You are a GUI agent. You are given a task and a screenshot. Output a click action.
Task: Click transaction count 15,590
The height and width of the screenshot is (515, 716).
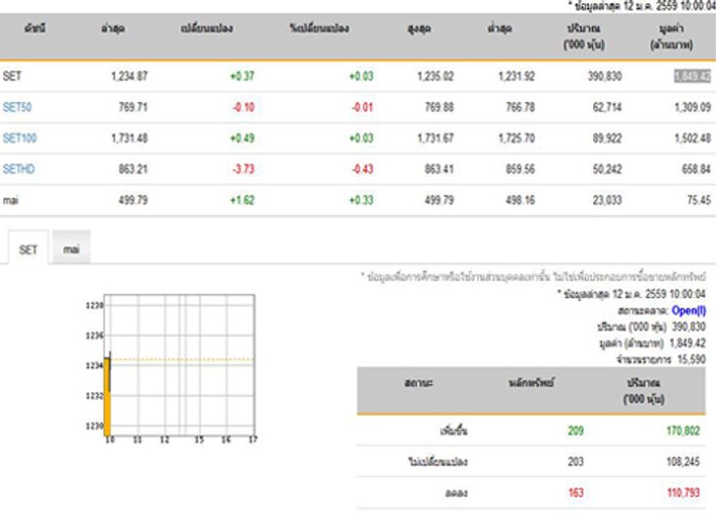point(691,360)
